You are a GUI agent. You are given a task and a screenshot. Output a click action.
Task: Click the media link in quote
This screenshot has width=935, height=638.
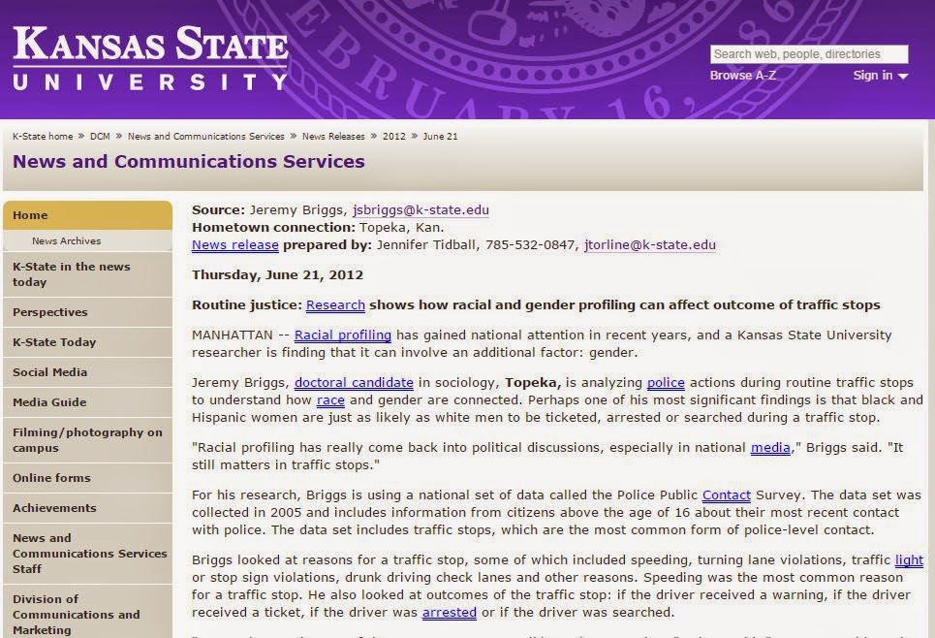[x=770, y=448]
